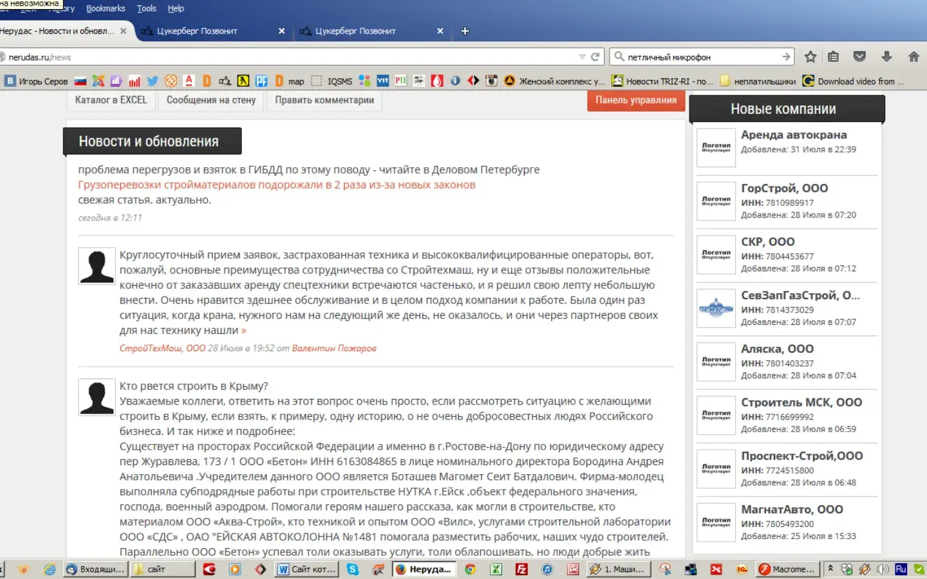Click the Панель управления button

635,100
